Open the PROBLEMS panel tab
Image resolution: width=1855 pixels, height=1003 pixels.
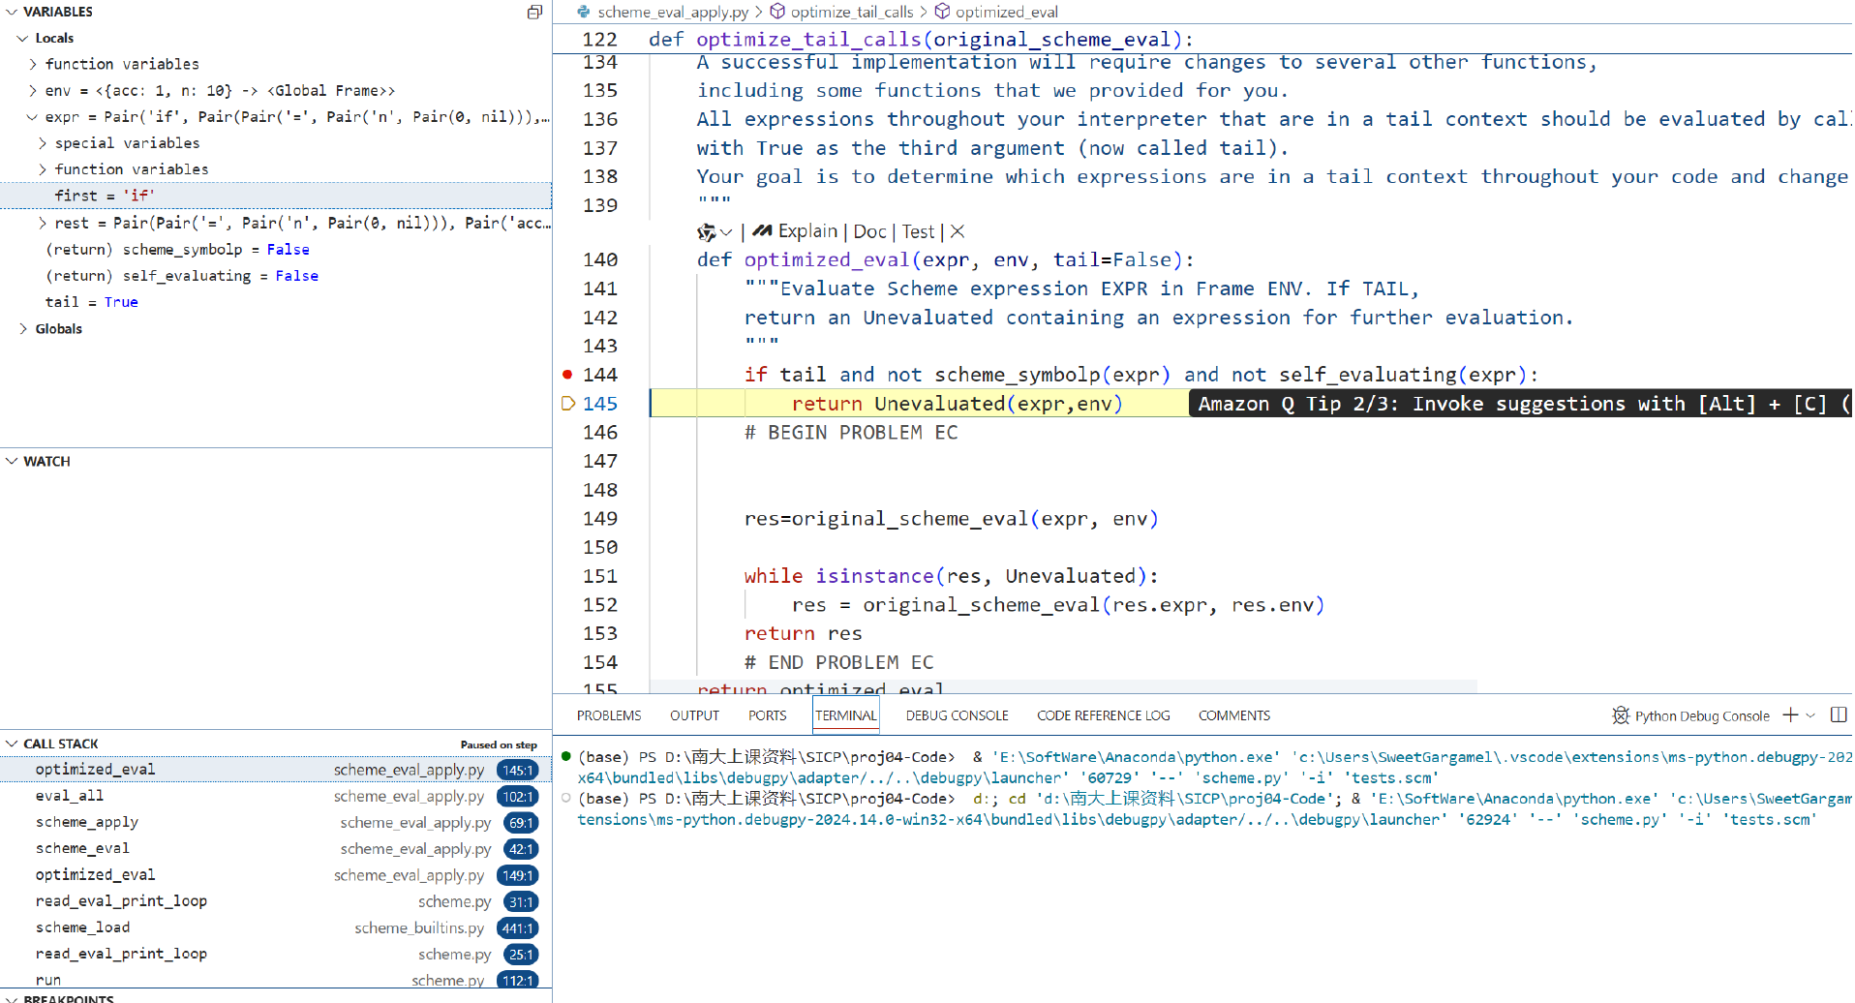coord(608,715)
